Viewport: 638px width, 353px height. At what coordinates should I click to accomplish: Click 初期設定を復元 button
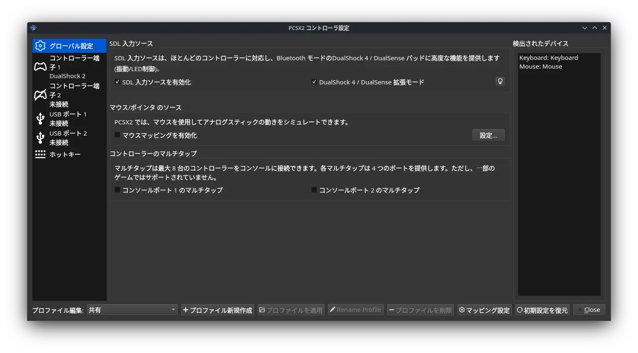pyautogui.click(x=542, y=310)
